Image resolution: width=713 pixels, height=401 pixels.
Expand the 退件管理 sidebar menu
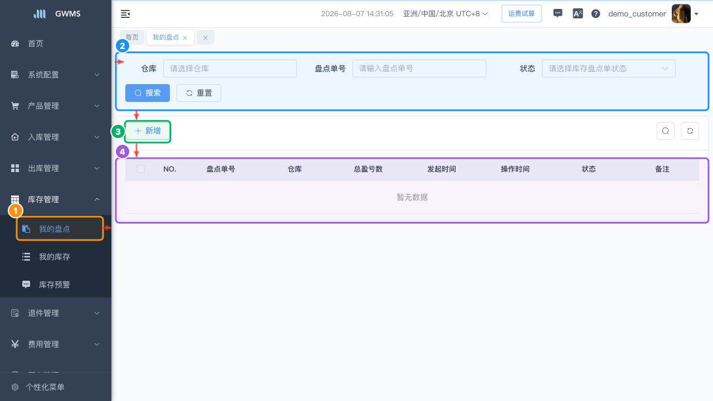[56, 313]
